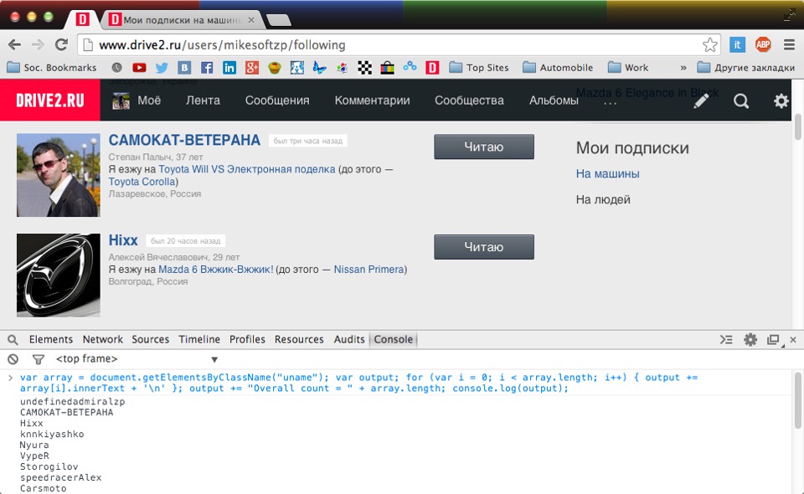
Task: Switch to the Resources tab
Action: point(299,339)
